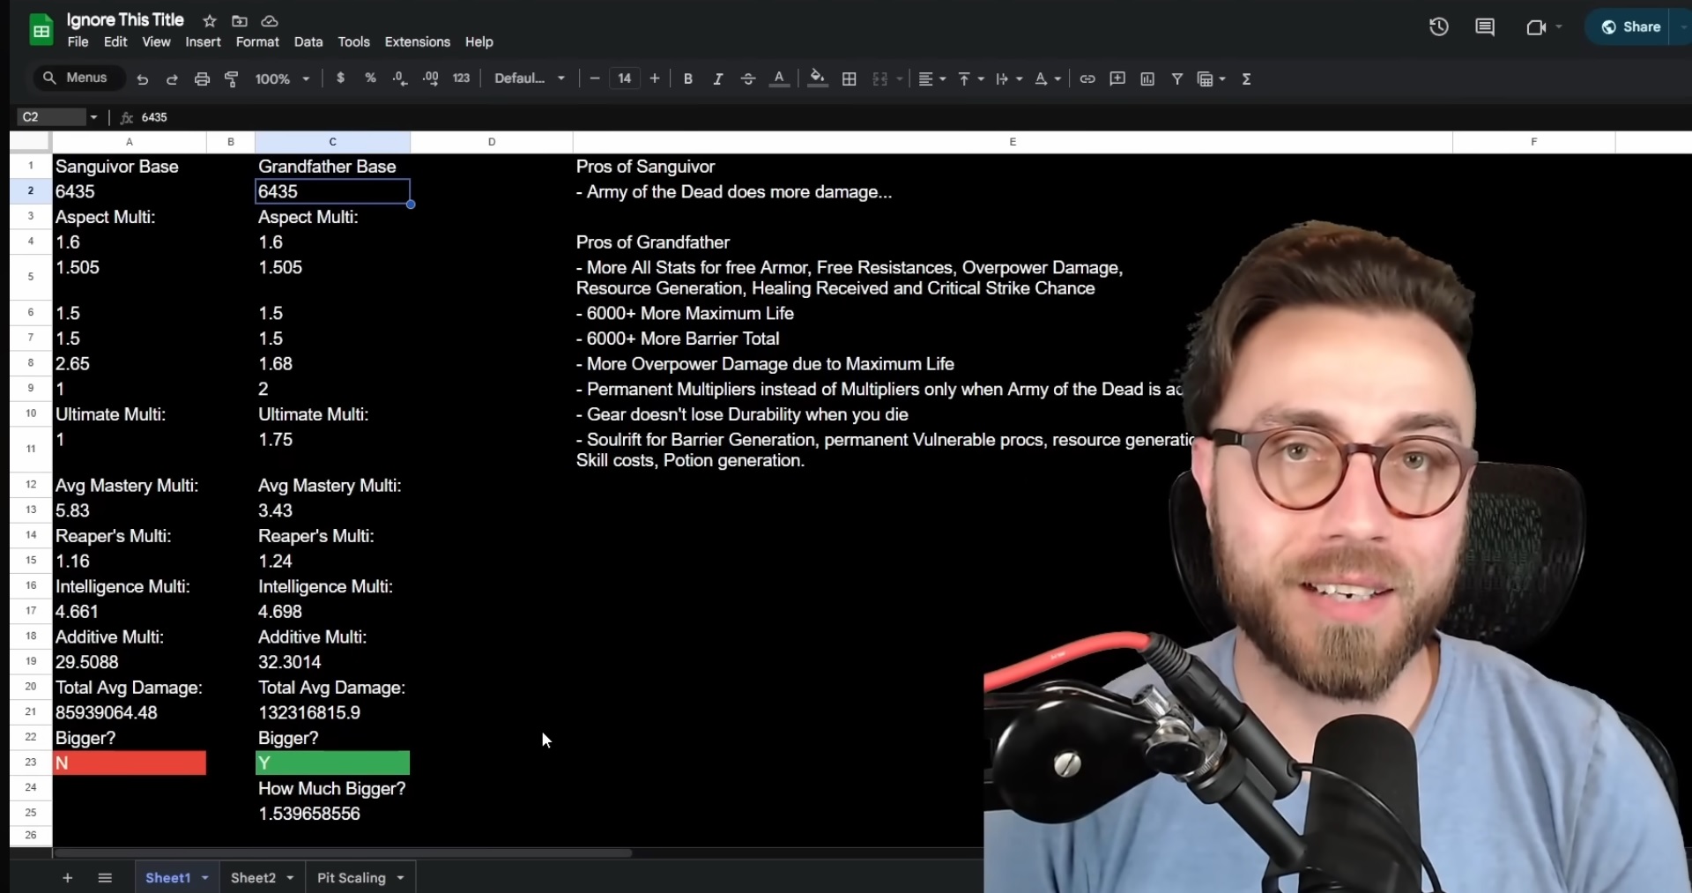Open number format 123 menu

pyautogui.click(x=461, y=78)
